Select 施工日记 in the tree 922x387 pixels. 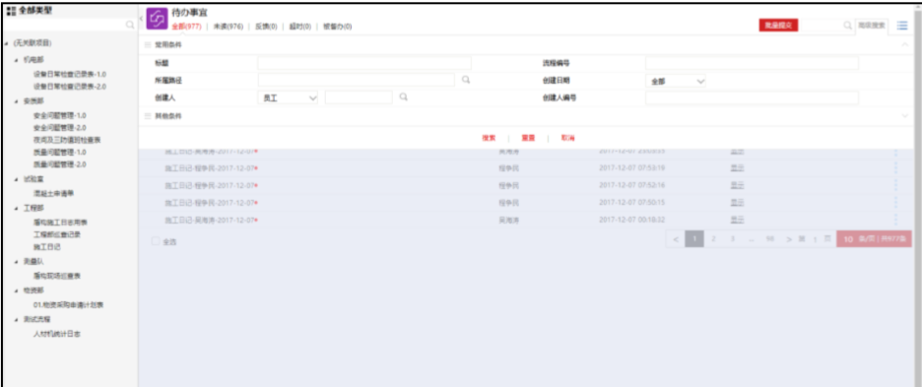click(x=47, y=247)
